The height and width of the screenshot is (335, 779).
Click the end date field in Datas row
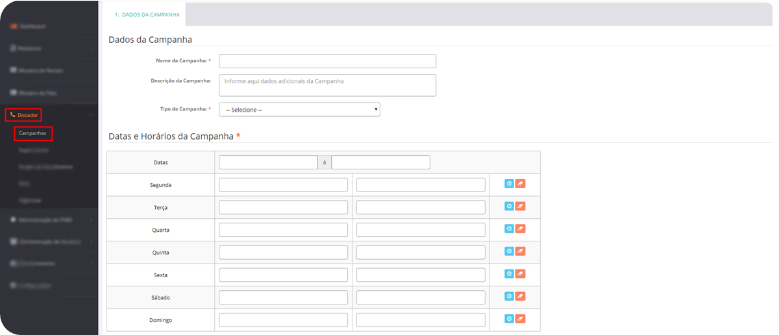tap(380, 162)
